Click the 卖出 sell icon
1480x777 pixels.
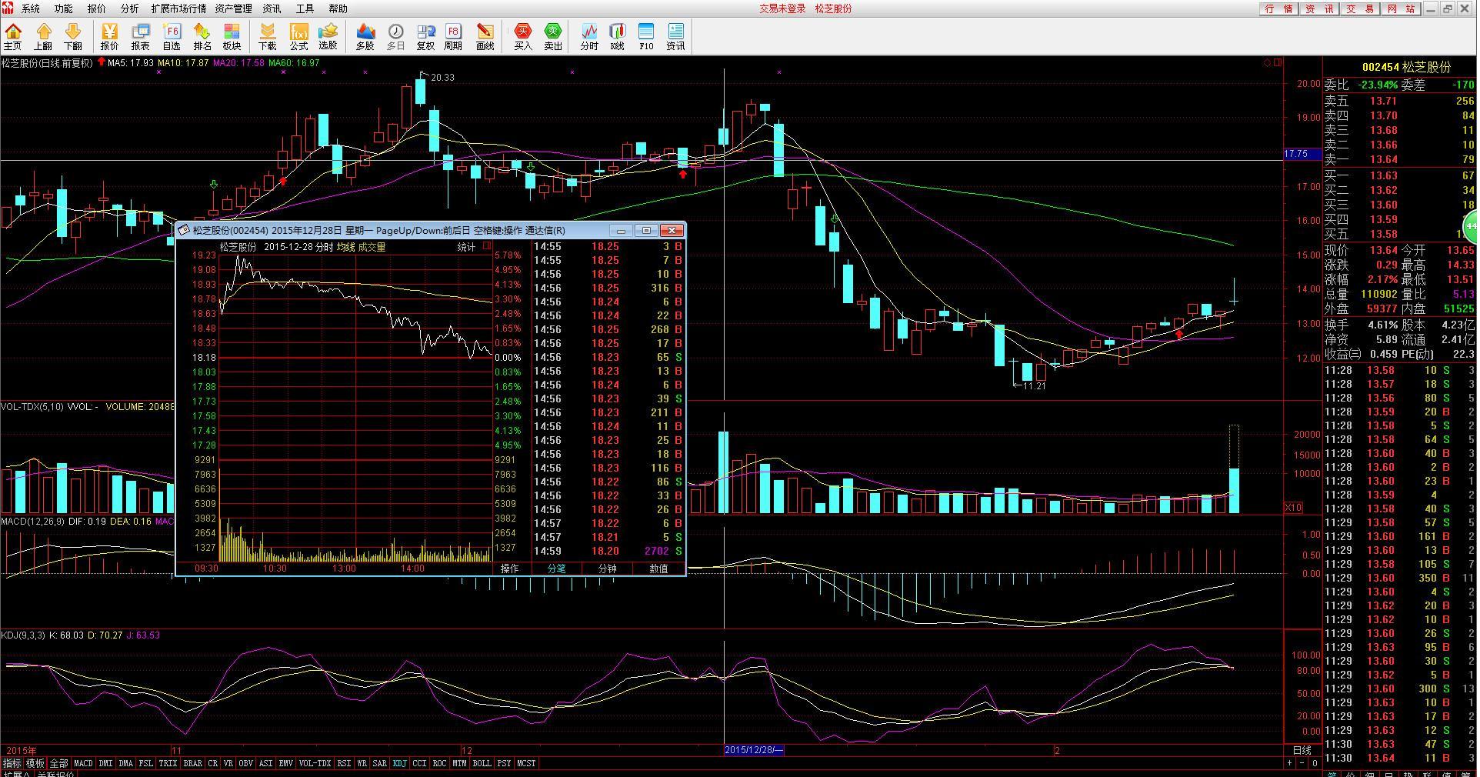click(553, 36)
